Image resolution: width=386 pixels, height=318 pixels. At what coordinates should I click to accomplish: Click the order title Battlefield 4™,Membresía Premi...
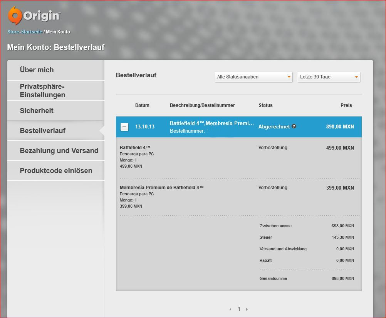pos(212,123)
